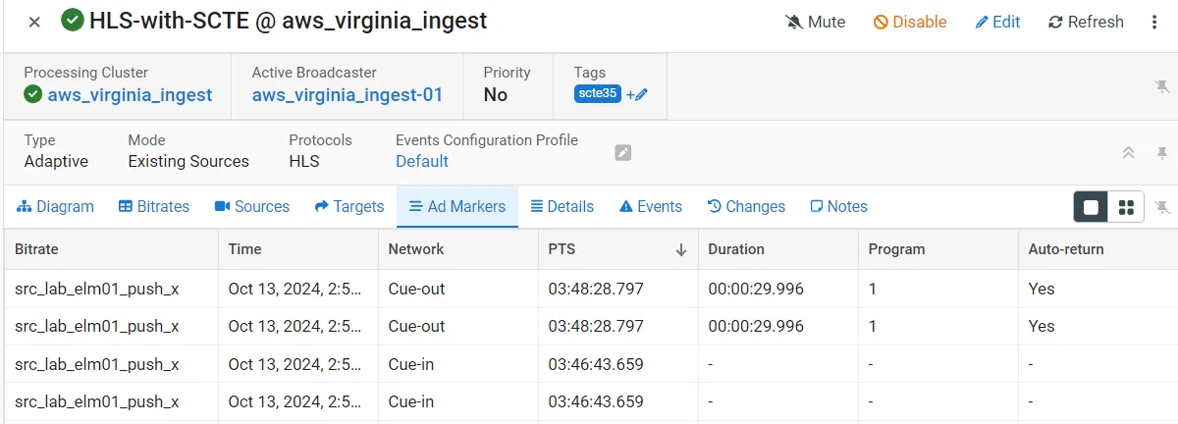Switch to the Diagram tab
The width and height of the screenshot is (1178, 424).
(56, 206)
